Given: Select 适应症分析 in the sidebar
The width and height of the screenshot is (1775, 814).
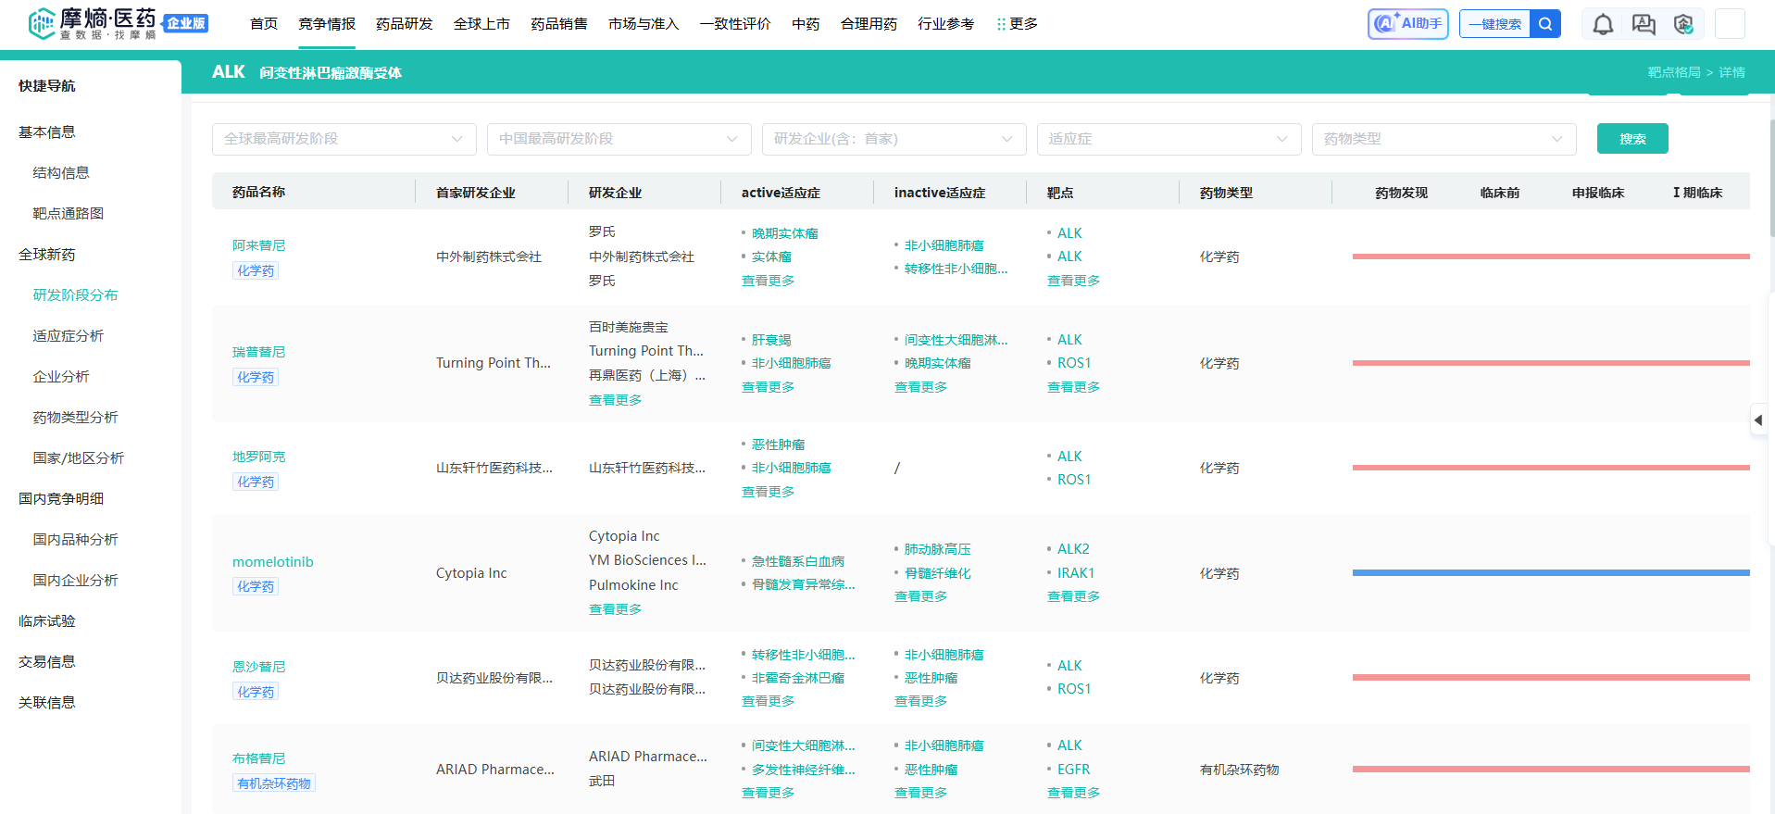Looking at the screenshot, I should click(69, 335).
